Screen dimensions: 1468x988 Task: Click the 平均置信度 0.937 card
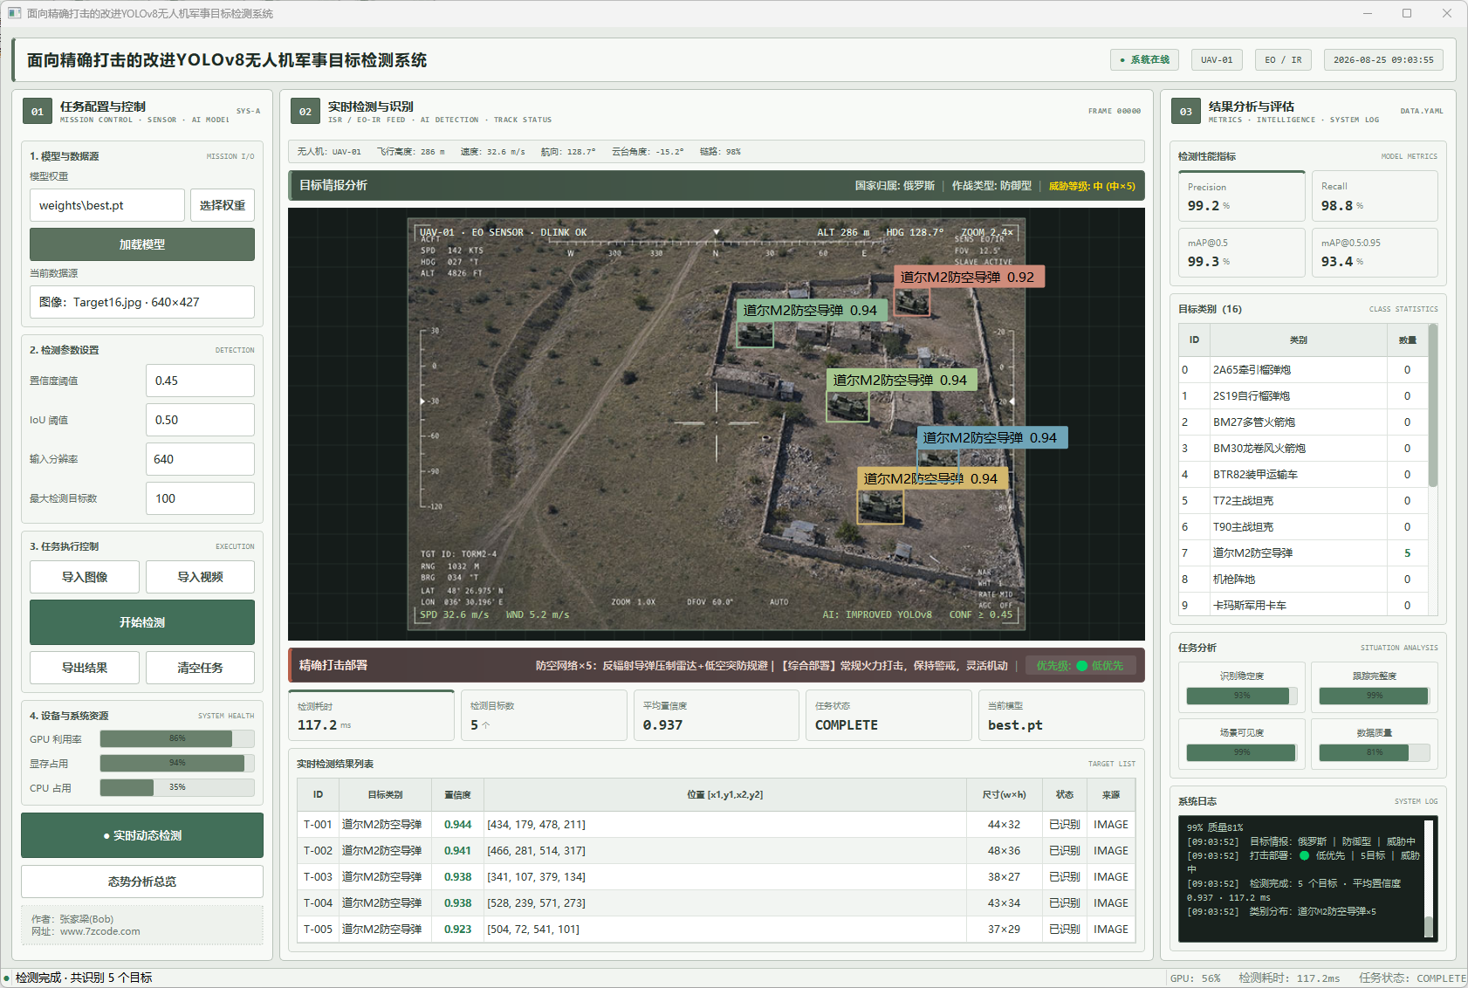pyautogui.click(x=717, y=715)
